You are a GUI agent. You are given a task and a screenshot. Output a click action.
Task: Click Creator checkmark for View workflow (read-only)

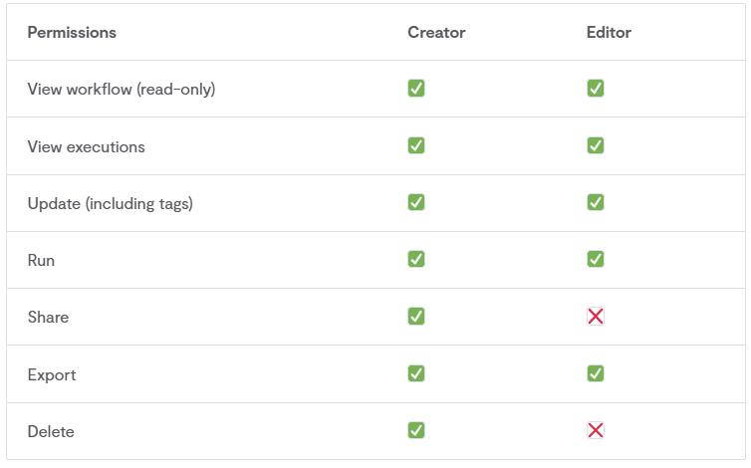(415, 89)
